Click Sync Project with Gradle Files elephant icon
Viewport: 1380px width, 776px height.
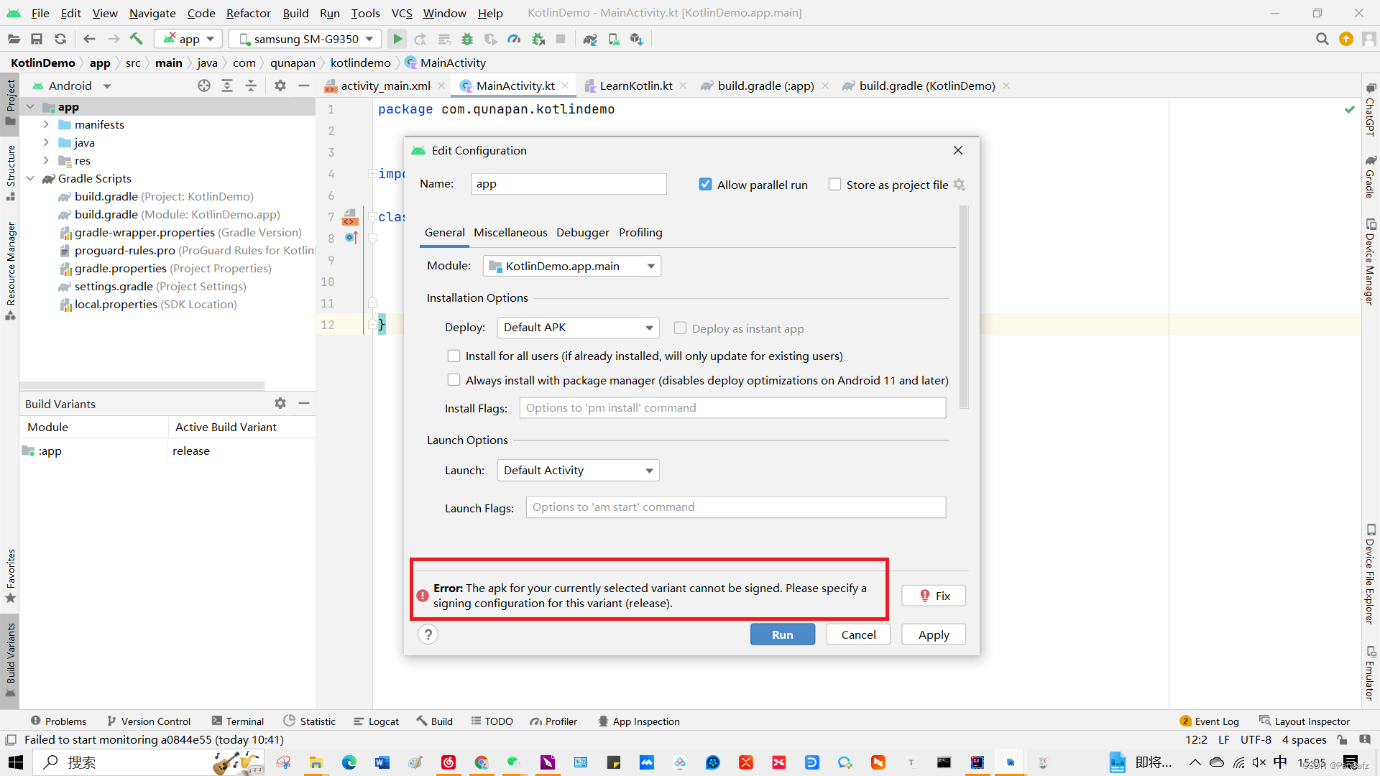(590, 39)
